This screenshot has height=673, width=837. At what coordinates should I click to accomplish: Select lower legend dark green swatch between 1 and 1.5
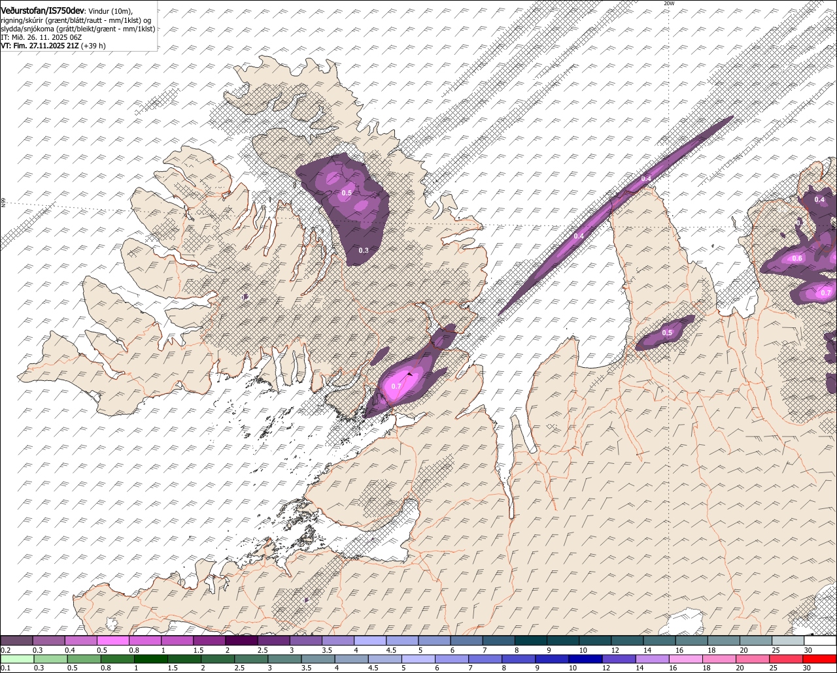(152, 659)
